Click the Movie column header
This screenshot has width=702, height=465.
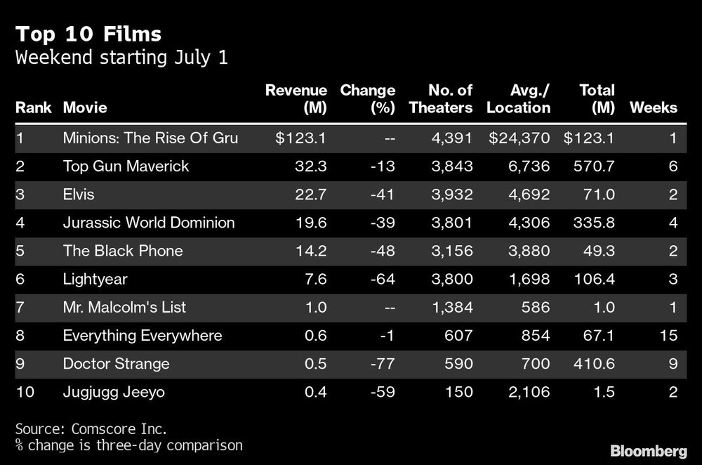coord(85,107)
